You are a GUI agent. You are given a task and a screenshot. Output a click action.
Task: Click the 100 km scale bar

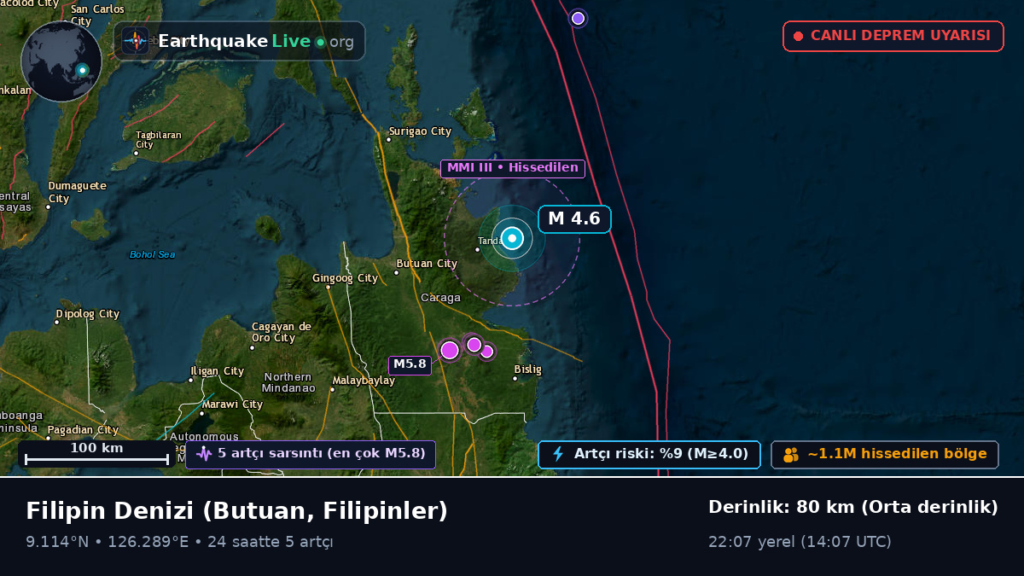coord(96,453)
